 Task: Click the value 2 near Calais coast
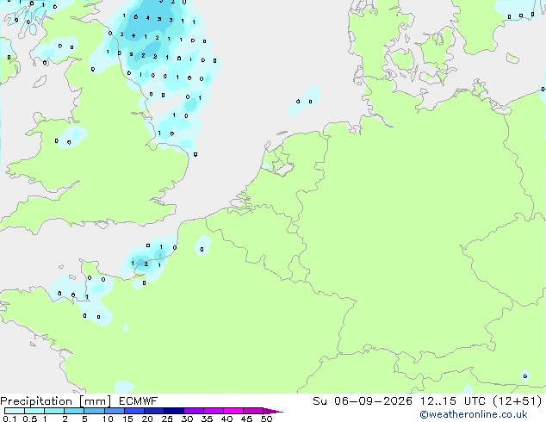coord(146,264)
